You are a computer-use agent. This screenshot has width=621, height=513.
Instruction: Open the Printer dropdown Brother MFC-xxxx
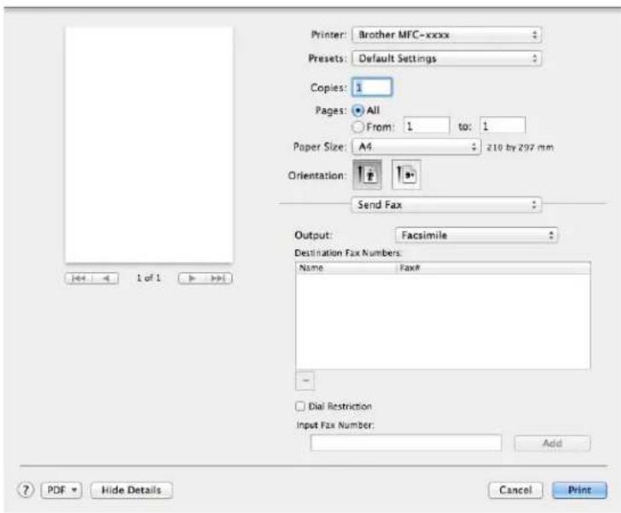pyautogui.click(x=446, y=35)
